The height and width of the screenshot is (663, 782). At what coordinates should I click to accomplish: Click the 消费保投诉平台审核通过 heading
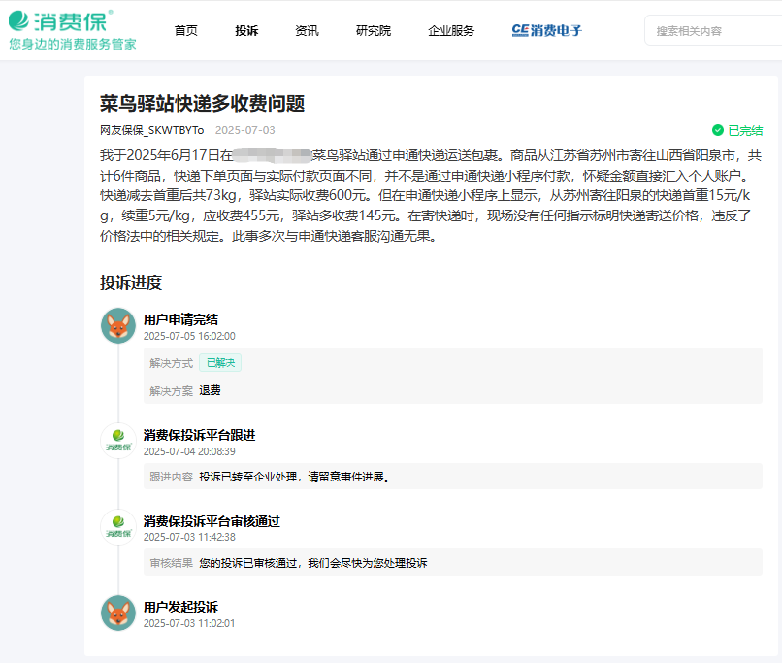[x=212, y=521]
